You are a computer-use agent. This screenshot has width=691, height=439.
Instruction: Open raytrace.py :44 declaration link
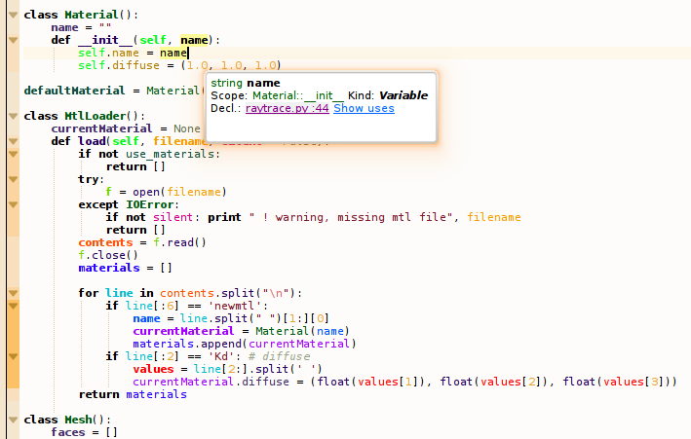click(288, 108)
